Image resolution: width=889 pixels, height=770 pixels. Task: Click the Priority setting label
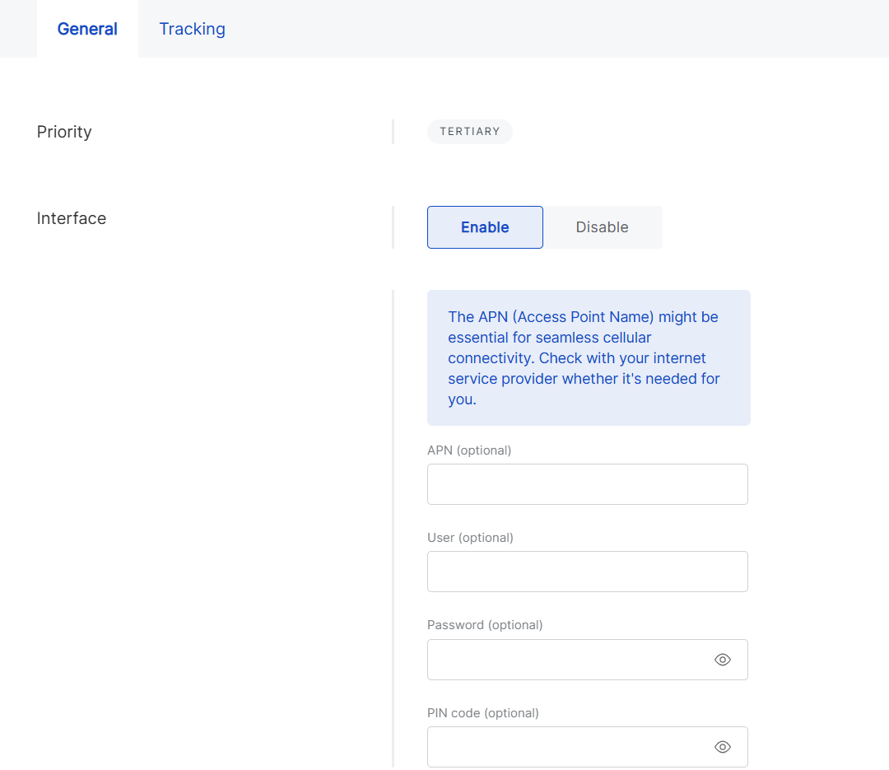pyautogui.click(x=64, y=132)
